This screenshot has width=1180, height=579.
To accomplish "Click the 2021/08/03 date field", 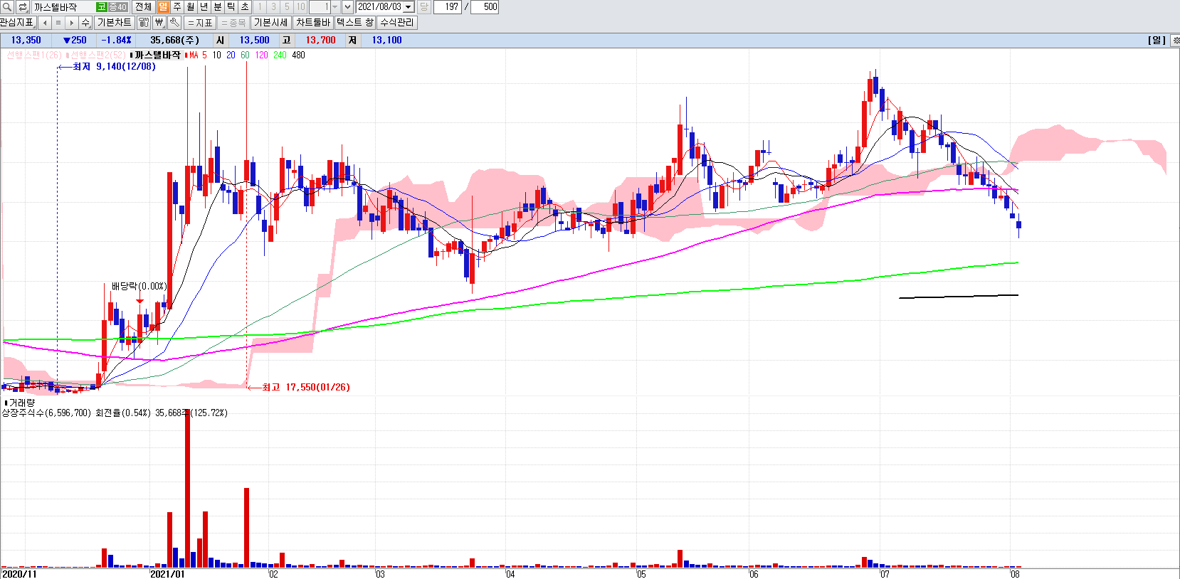I will click(379, 7).
